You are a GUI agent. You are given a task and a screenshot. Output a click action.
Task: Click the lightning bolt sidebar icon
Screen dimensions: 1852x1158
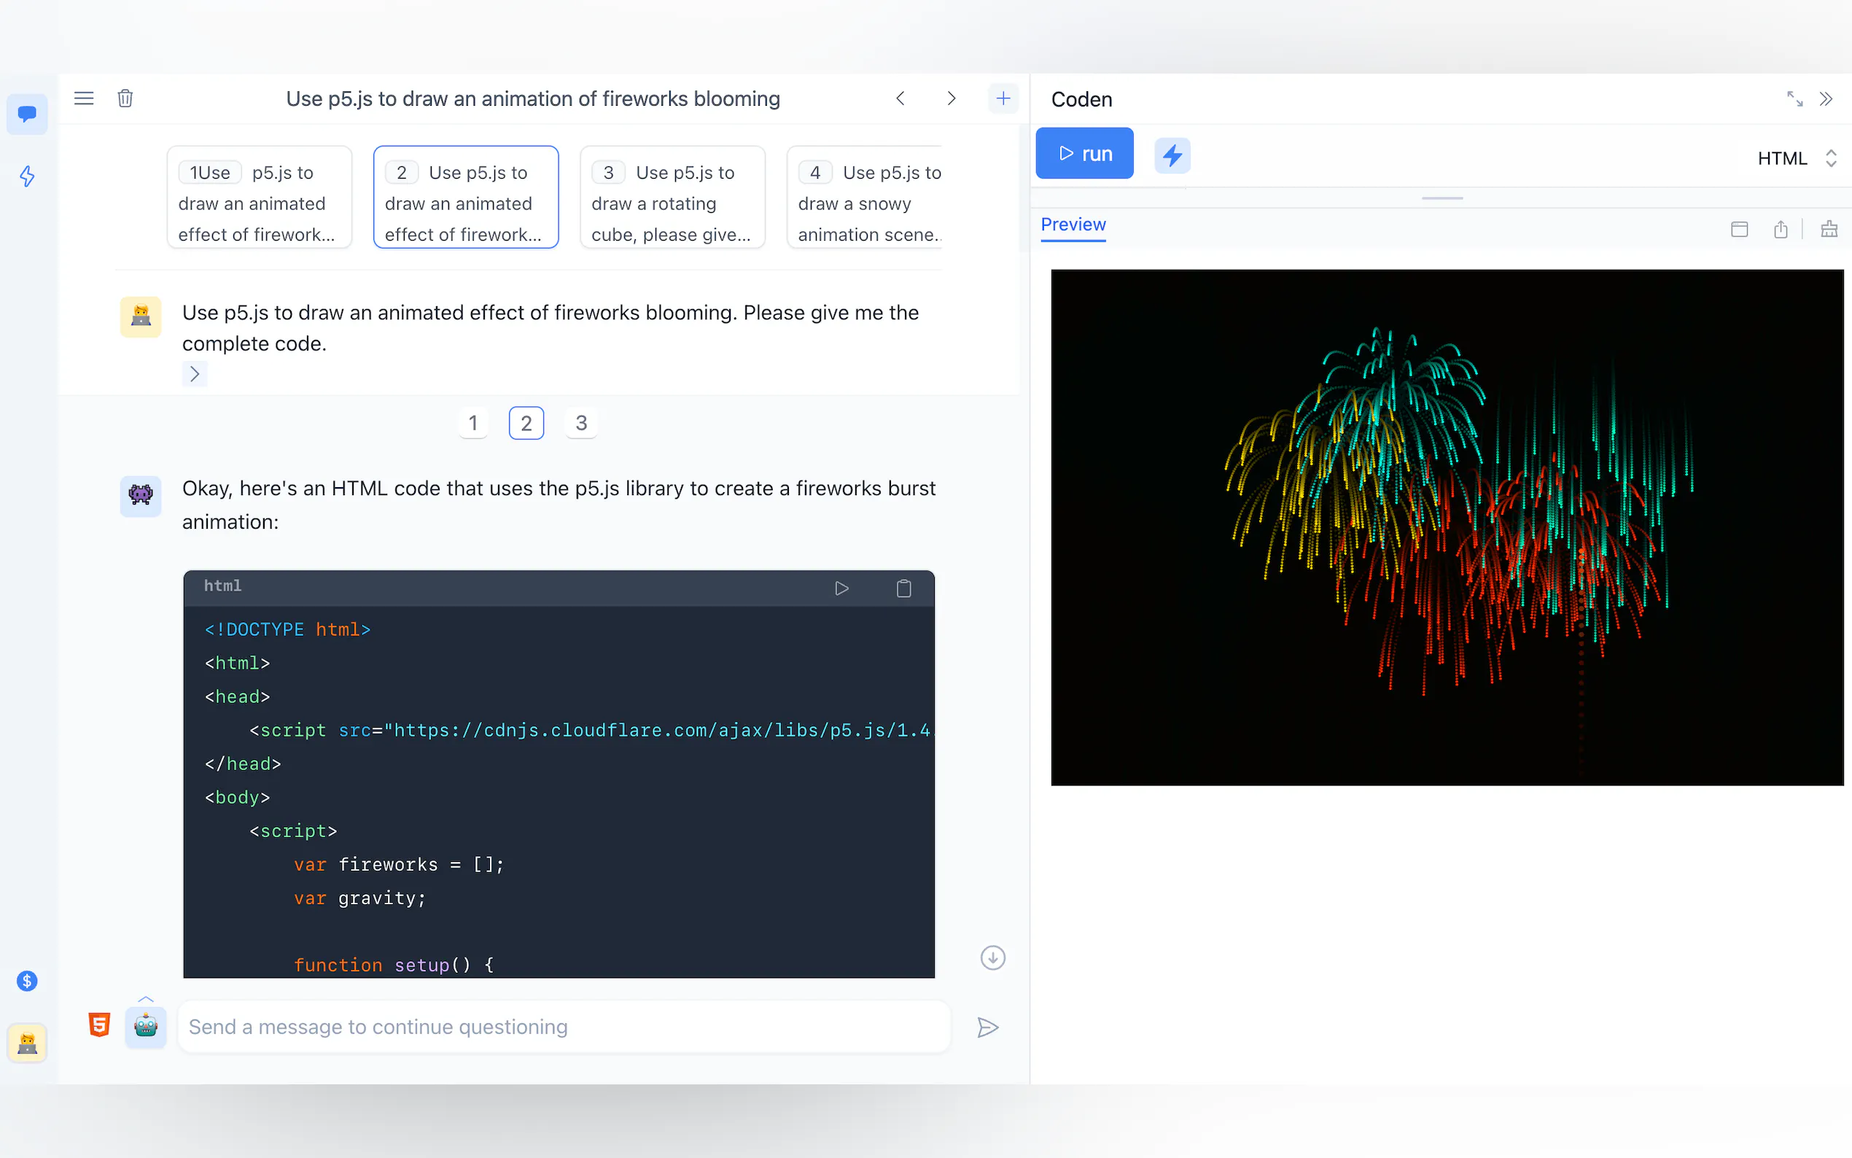27,176
